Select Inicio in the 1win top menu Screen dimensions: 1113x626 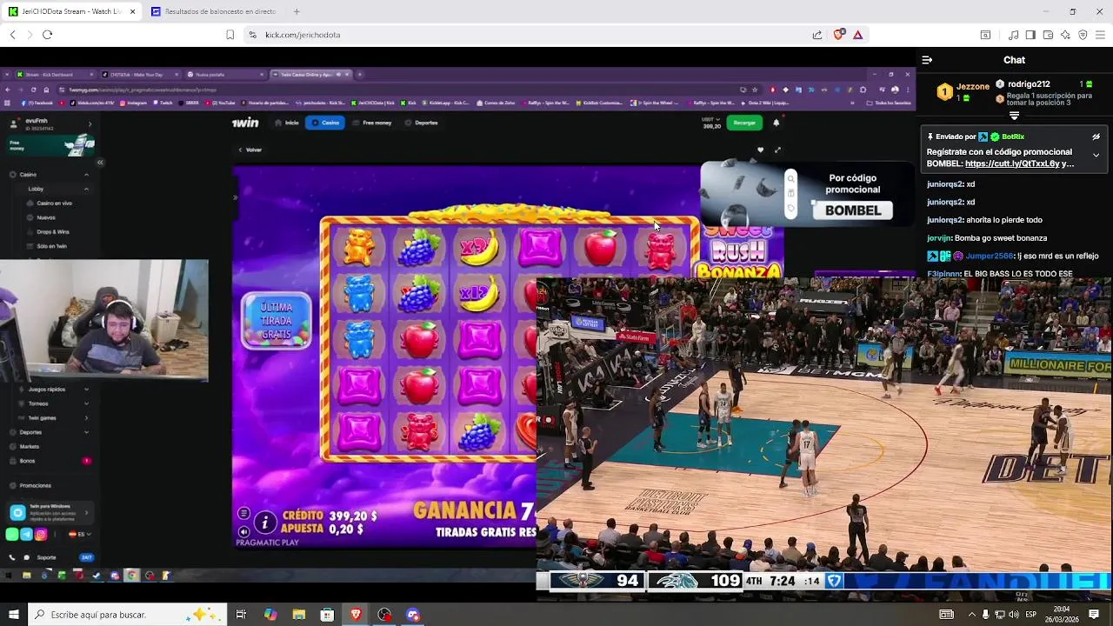point(288,123)
